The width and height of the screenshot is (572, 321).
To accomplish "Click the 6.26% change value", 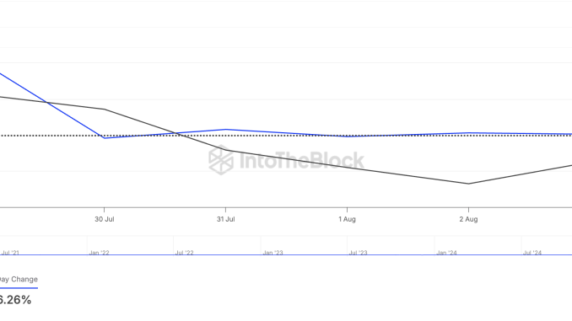I will coord(15,300).
